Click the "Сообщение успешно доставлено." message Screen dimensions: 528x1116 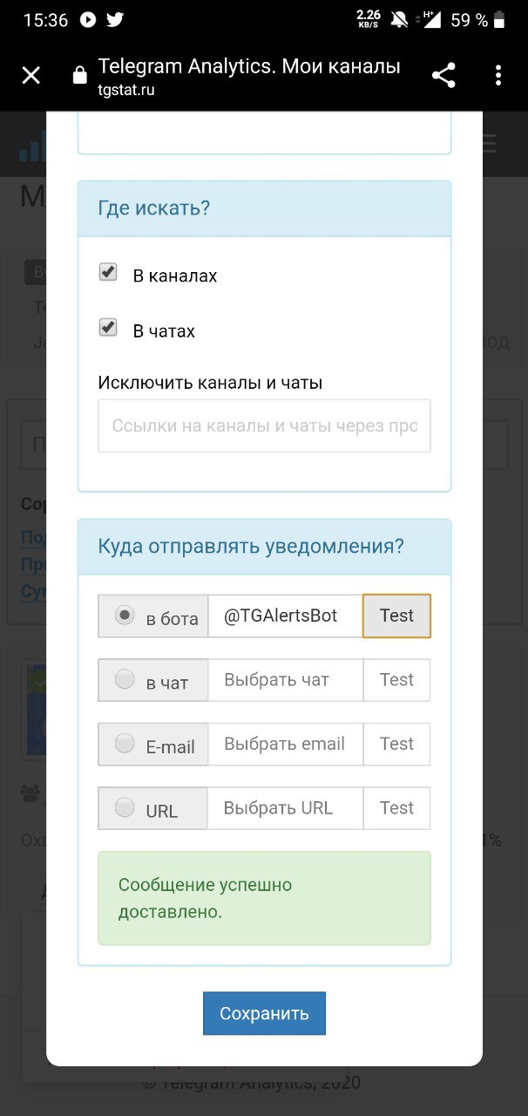(264, 898)
